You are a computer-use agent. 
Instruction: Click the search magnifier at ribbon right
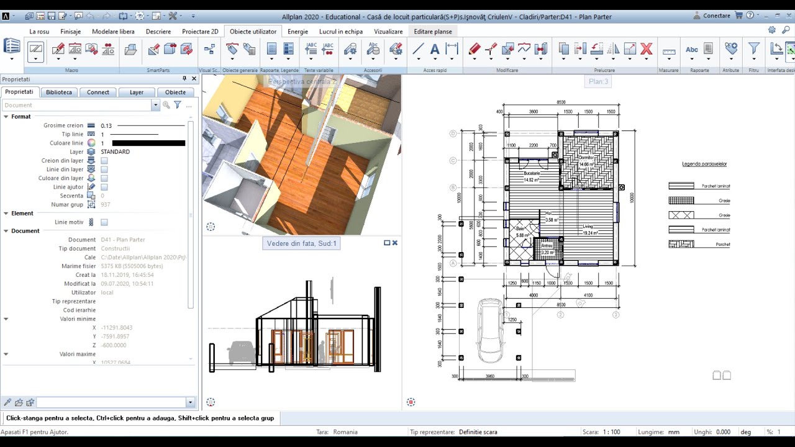tap(786, 30)
